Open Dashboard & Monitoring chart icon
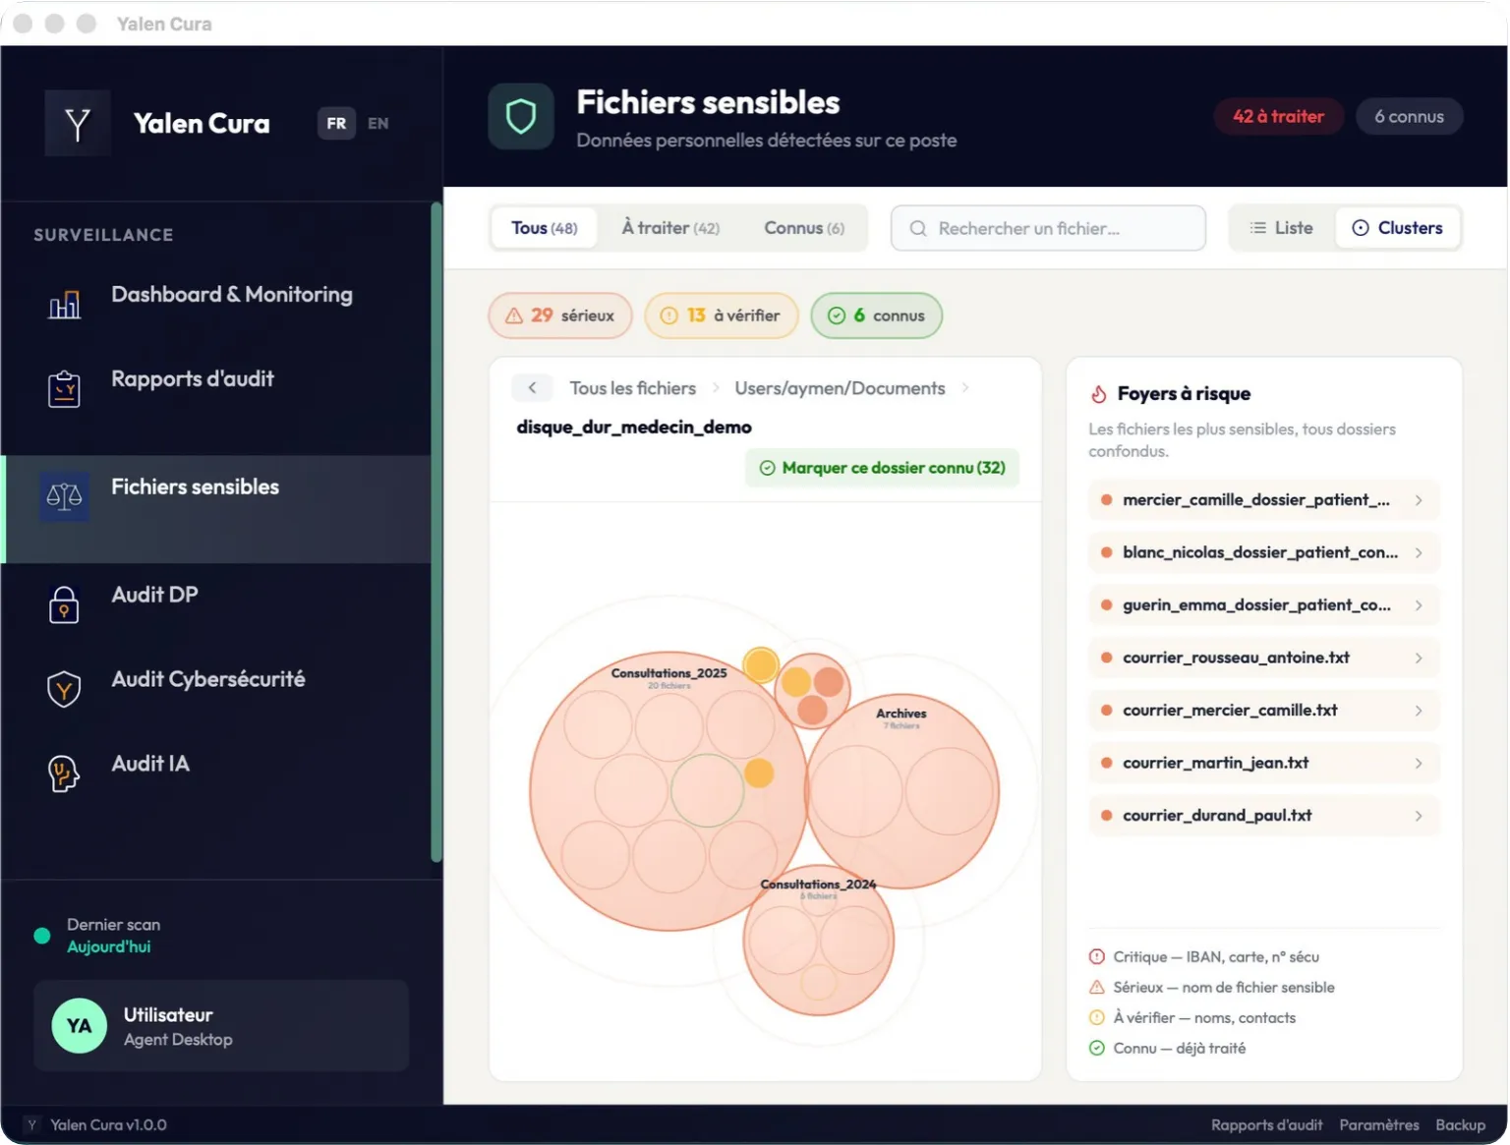The width and height of the screenshot is (1510, 1145). (x=65, y=305)
